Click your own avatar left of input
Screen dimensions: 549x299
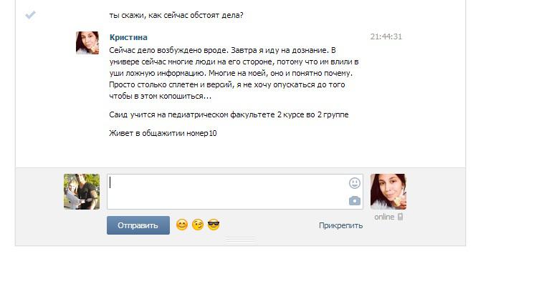click(82, 192)
